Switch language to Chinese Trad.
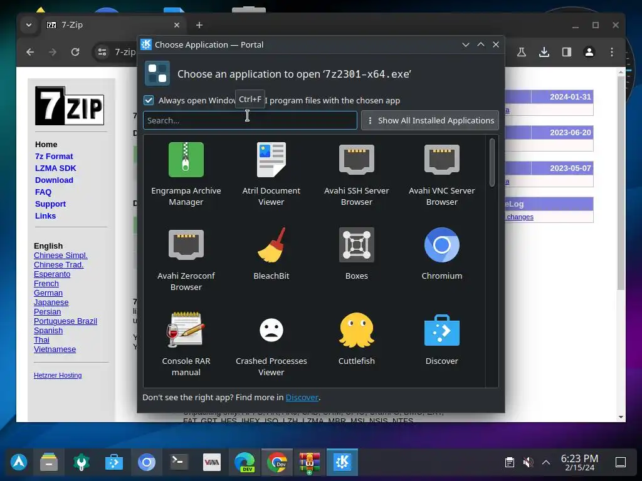Viewport: 642px width, 481px height. click(x=58, y=265)
